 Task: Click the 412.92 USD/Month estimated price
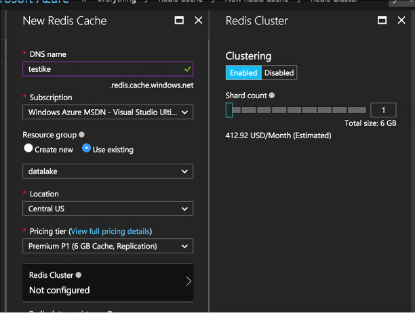(x=278, y=135)
